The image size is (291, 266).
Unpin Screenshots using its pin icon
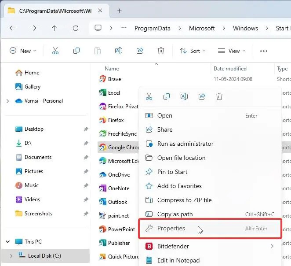(86, 214)
